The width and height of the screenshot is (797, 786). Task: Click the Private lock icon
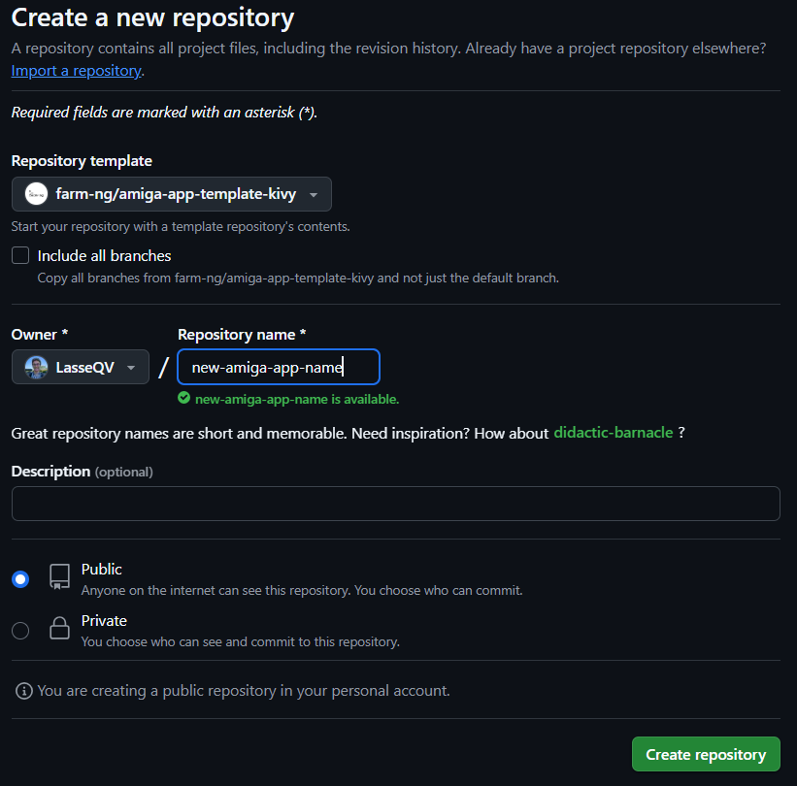[x=59, y=628]
